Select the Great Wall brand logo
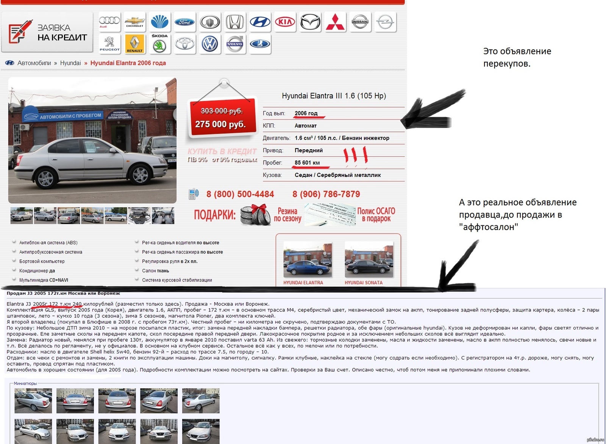 [x=209, y=22]
